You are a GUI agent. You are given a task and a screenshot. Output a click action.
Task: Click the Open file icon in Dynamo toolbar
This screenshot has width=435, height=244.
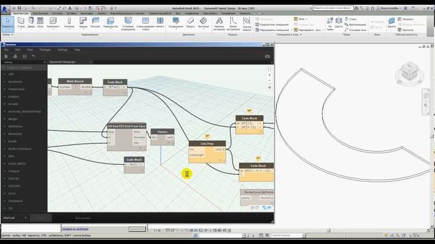(15, 56)
